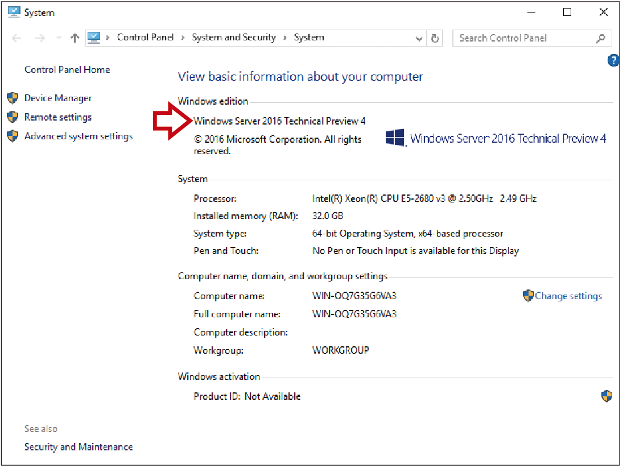Select the '64-bit Operating System' system type text
The width and height of the screenshot is (623, 468).
pyautogui.click(x=363, y=233)
